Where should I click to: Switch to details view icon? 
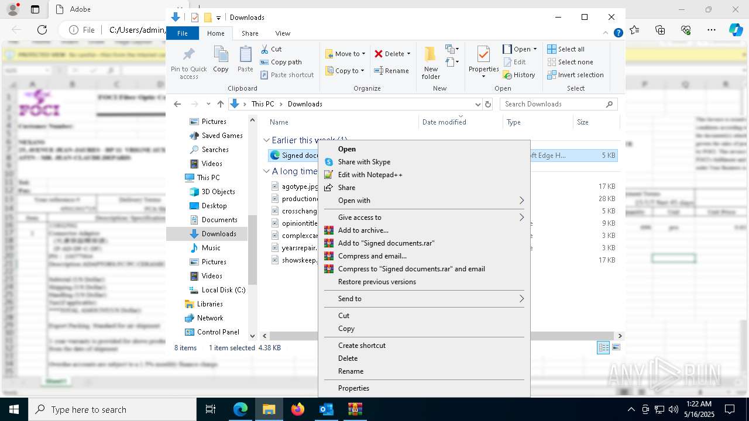point(603,347)
